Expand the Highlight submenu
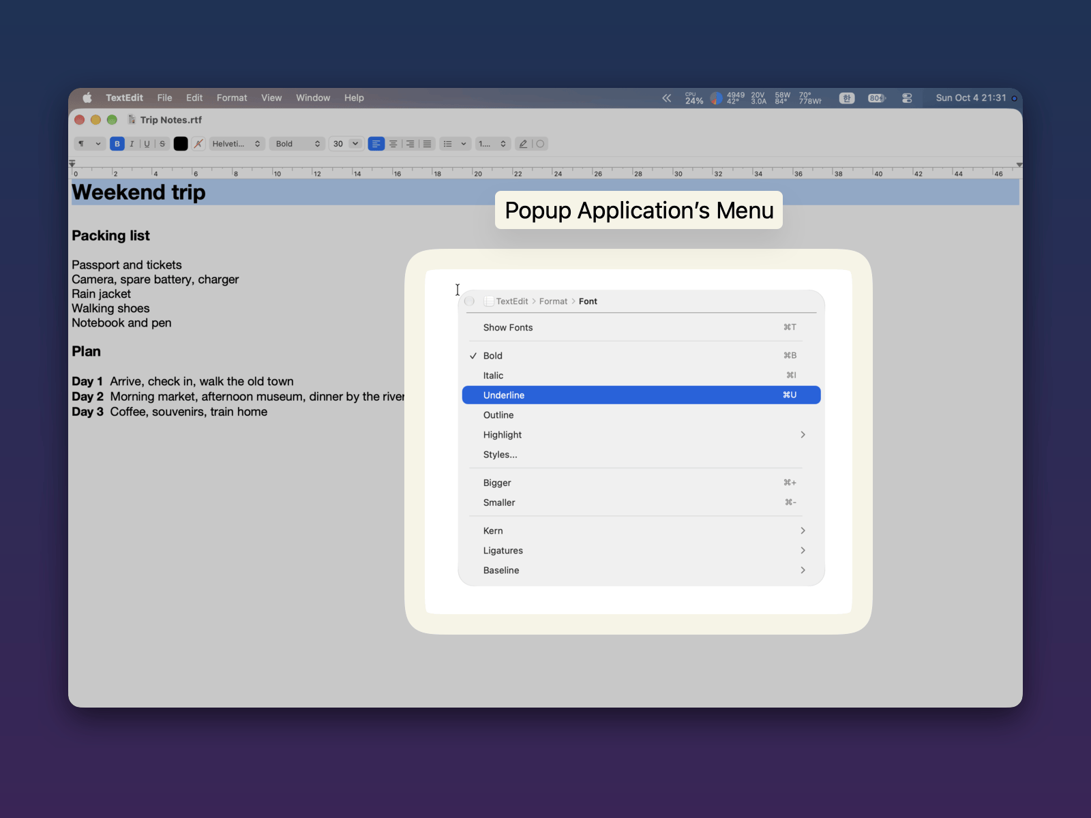 [641, 435]
